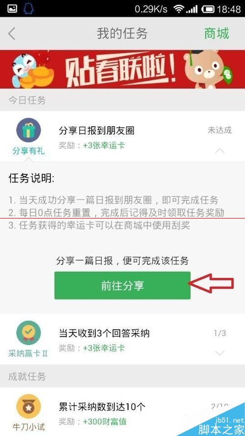Tap the back arrow in header
Screen dimensions: 245x436
coord(12,34)
